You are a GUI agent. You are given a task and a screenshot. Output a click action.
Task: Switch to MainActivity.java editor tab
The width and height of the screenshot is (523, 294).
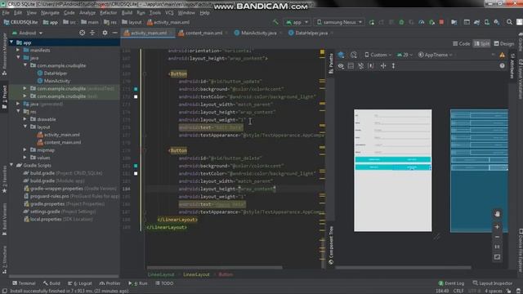tap(258, 33)
